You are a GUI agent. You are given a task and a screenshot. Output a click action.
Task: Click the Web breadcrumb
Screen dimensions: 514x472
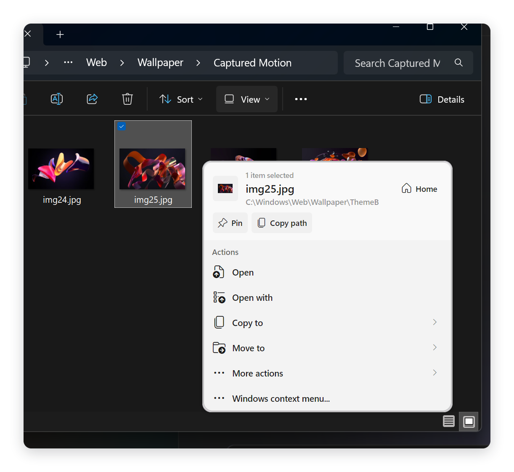96,63
